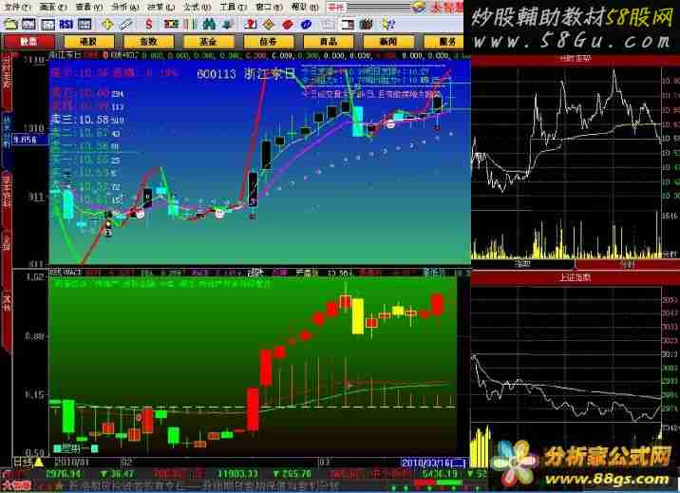Screen dimensions: 680x493
Task: Click the second chart window icon left of RSI
Action: click(47, 25)
